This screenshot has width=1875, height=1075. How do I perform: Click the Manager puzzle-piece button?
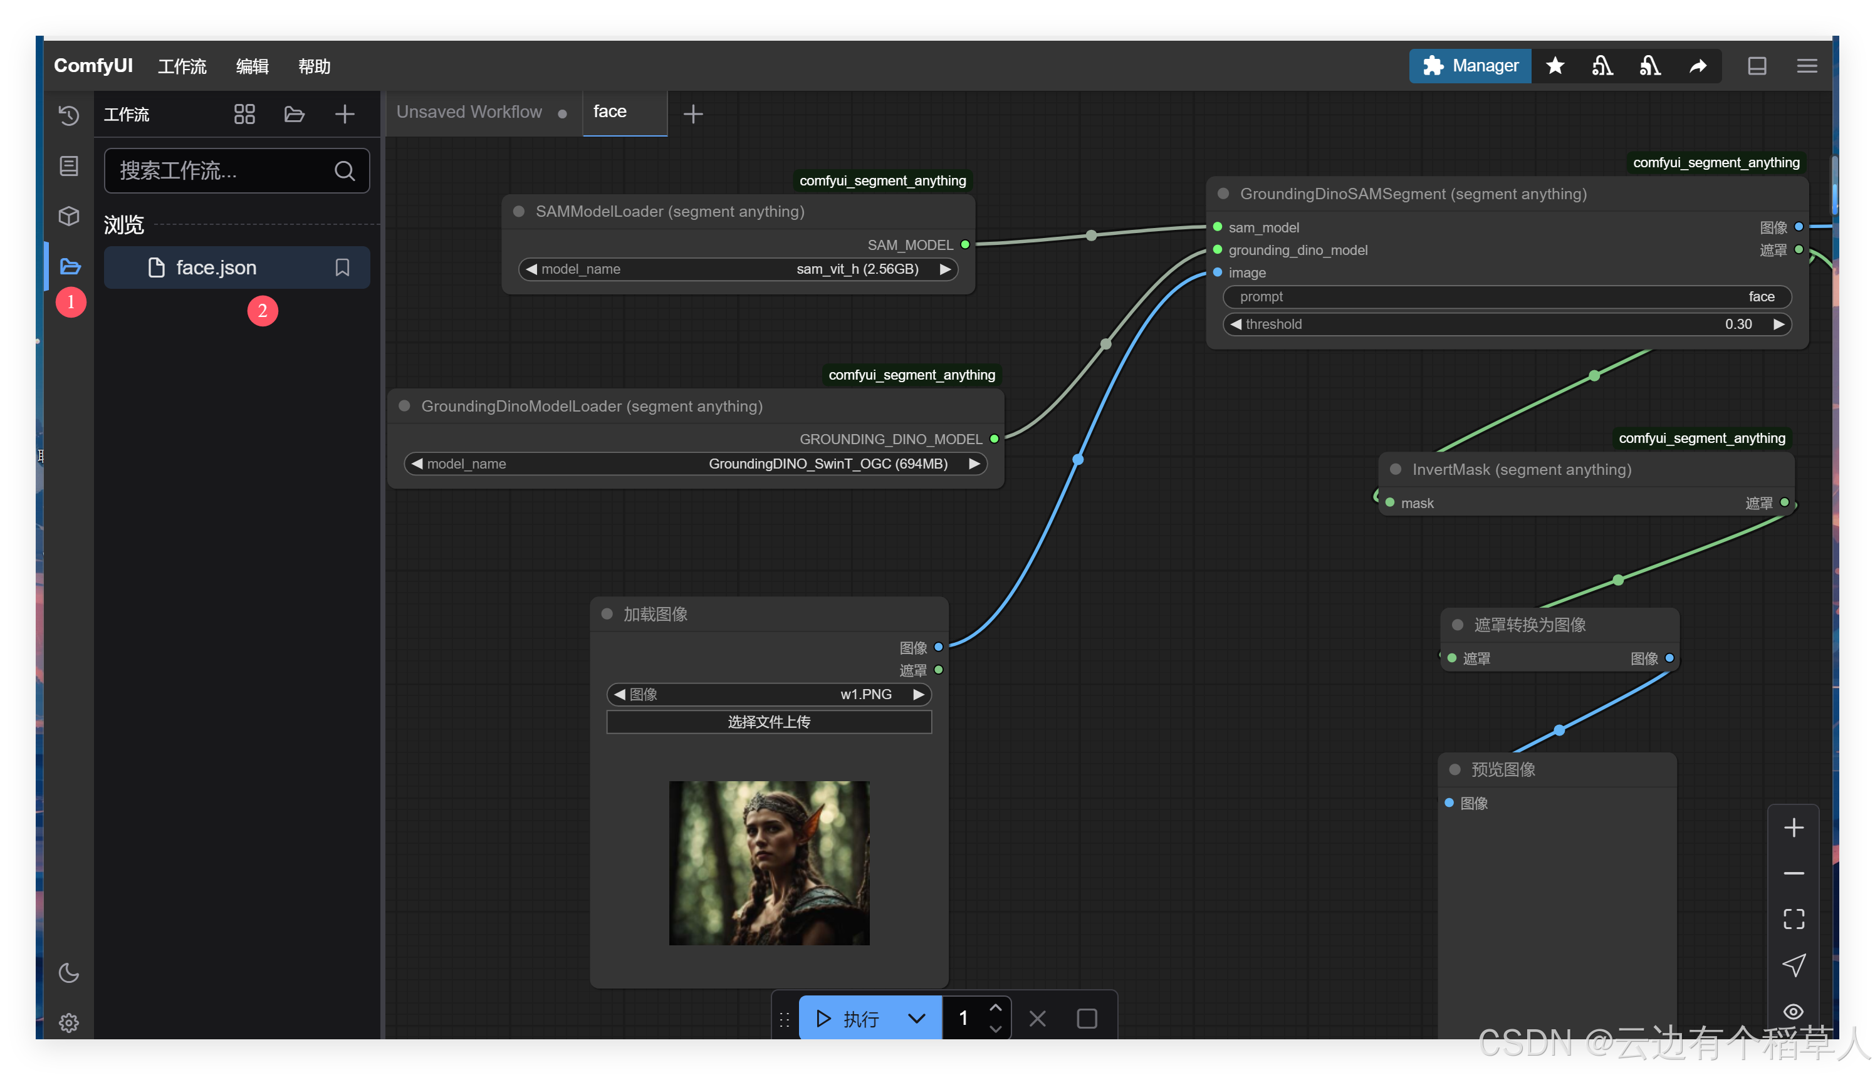pos(1470,66)
